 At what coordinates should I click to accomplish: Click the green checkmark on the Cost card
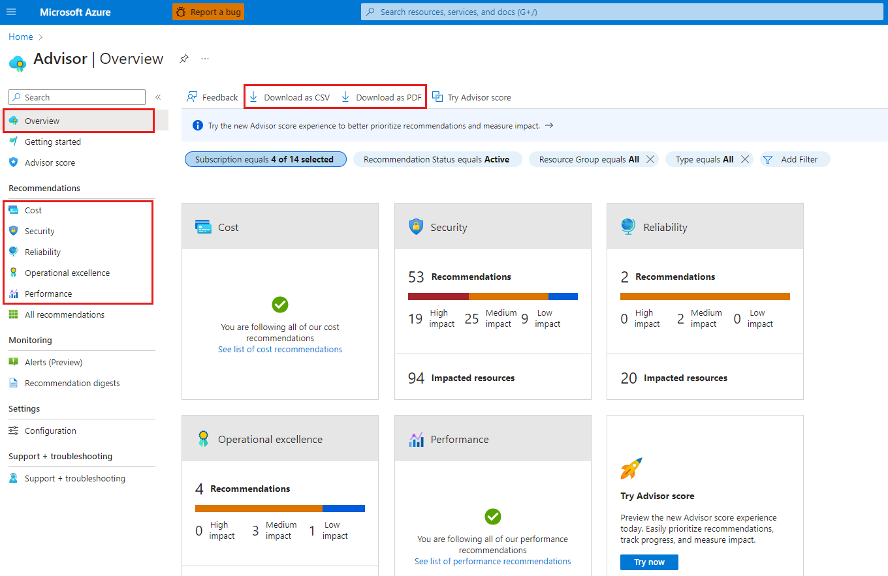click(280, 305)
